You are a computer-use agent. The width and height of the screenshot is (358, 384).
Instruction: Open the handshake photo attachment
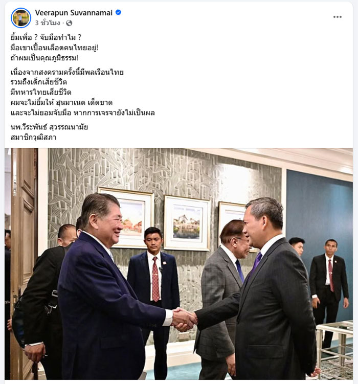pyautogui.click(x=179, y=264)
